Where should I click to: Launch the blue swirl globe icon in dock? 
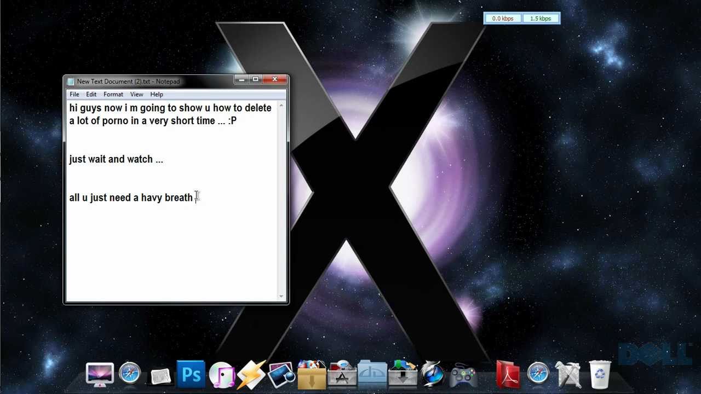pyautogui.click(x=433, y=375)
